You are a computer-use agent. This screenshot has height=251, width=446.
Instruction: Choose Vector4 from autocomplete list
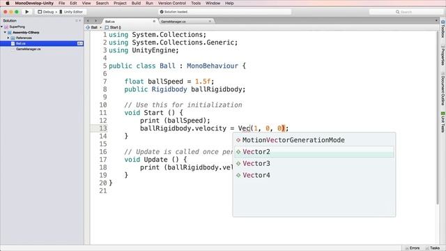click(314, 175)
